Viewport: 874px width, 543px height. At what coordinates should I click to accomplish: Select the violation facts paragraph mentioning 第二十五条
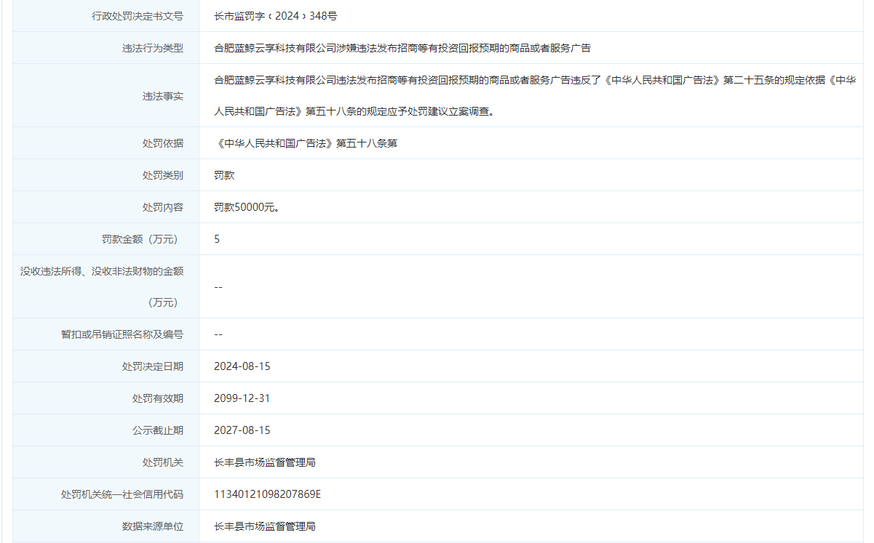tap(535, 96)
